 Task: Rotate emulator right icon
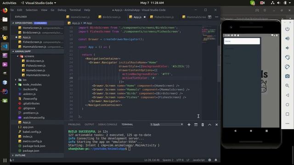(x=287, y=67)
